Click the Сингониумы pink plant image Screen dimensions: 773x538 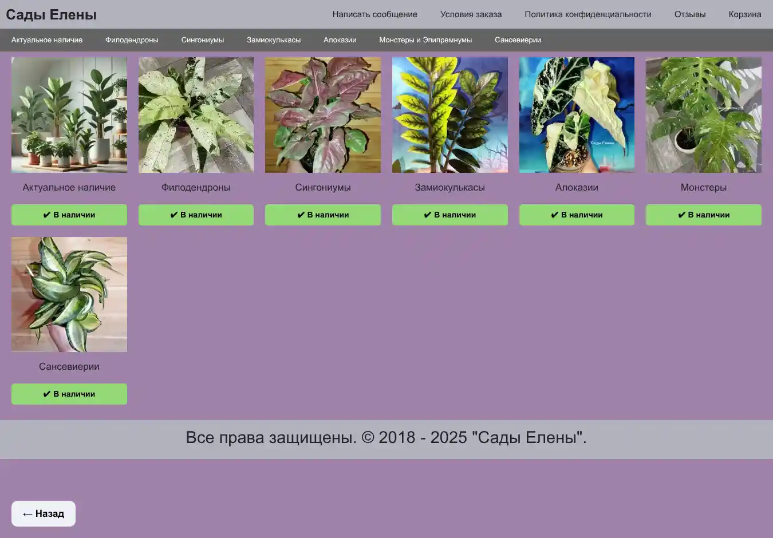click(x=323, y=114)
